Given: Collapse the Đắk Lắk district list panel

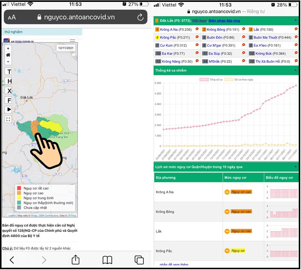Looking at the screenshot, I should (295, 20).
